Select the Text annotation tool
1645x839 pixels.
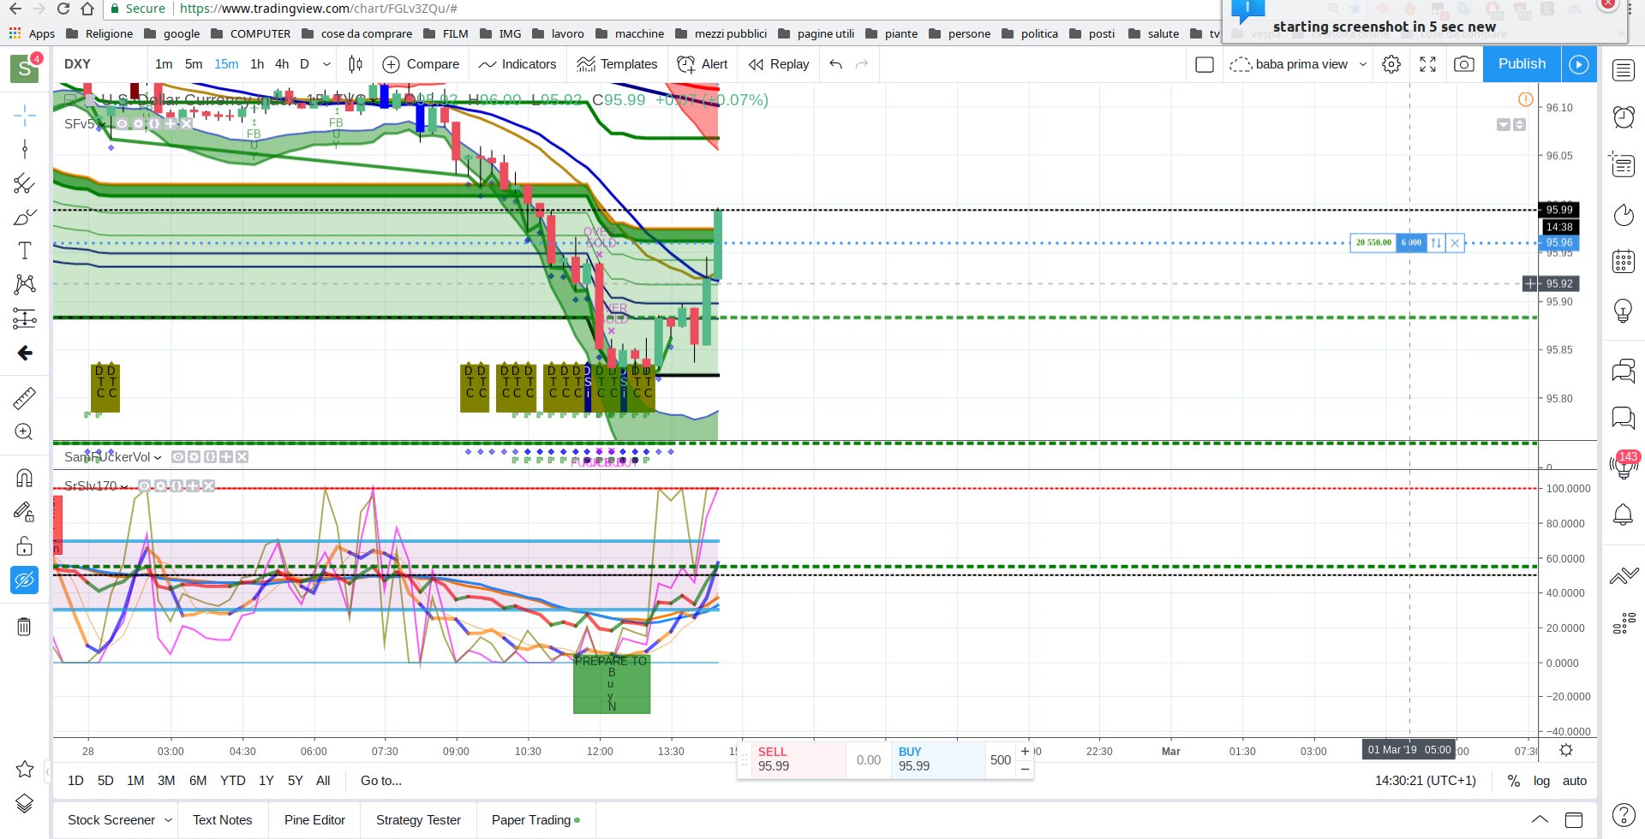click(25, 251)
